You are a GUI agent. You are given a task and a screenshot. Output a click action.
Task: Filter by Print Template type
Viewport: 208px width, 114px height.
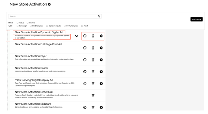click(x=31, y=26)
